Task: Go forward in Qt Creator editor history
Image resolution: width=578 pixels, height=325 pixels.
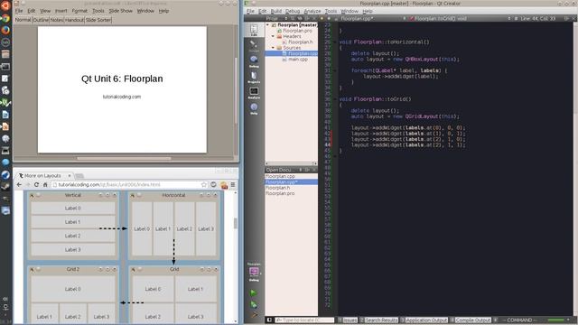Action: click(x=329, y=18)
